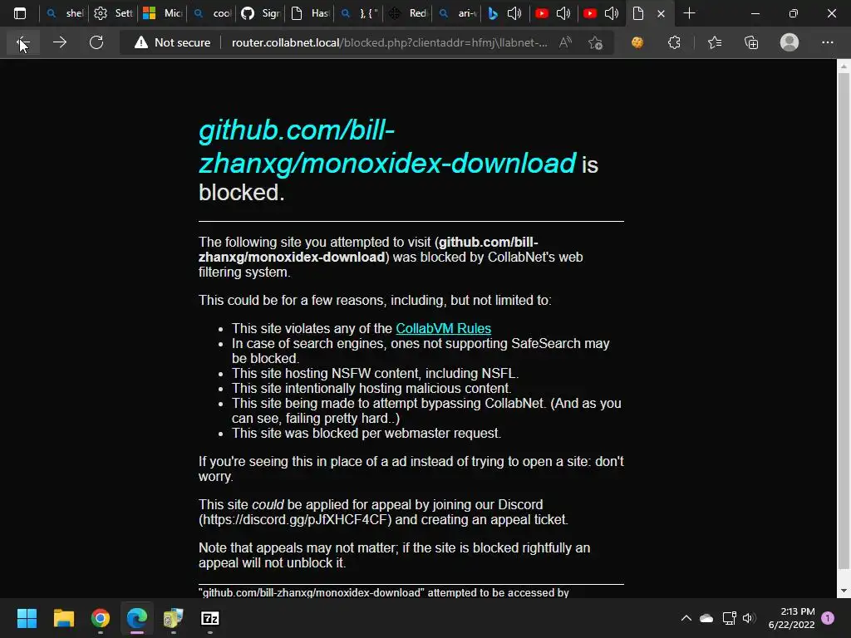Image resolution: width=851 pixels, height=638 pixels.
Task: Switch to the second YouTube tab
Action: pos(590,13)
